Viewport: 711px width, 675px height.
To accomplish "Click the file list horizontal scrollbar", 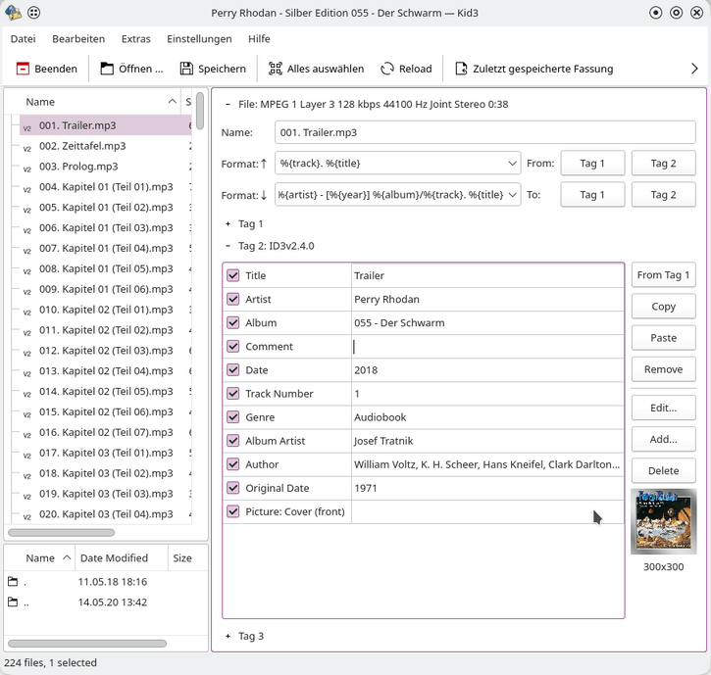I will pos(61,532).
